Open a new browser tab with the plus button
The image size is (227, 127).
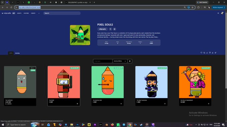pos(94,2)
